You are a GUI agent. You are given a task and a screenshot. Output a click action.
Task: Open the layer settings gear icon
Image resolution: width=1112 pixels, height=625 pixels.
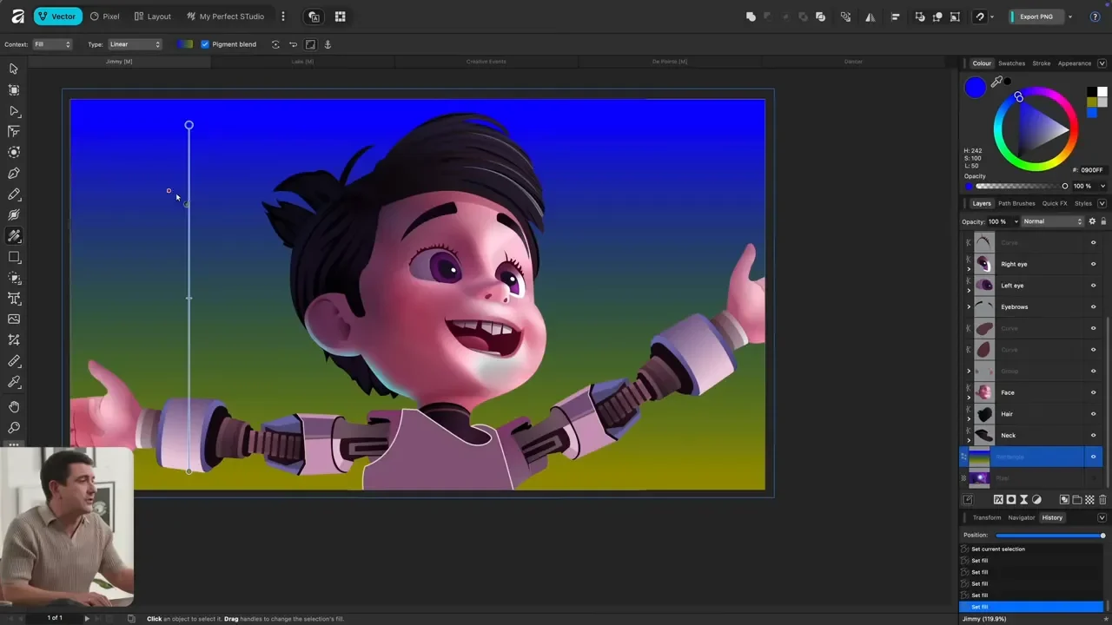[1092, 221]
